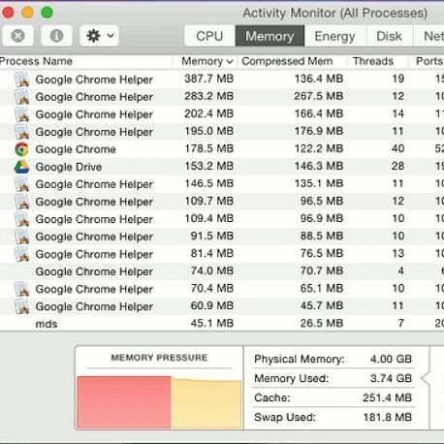Switch to the CPU tab

pyautogui.click(x=209, y=36)
